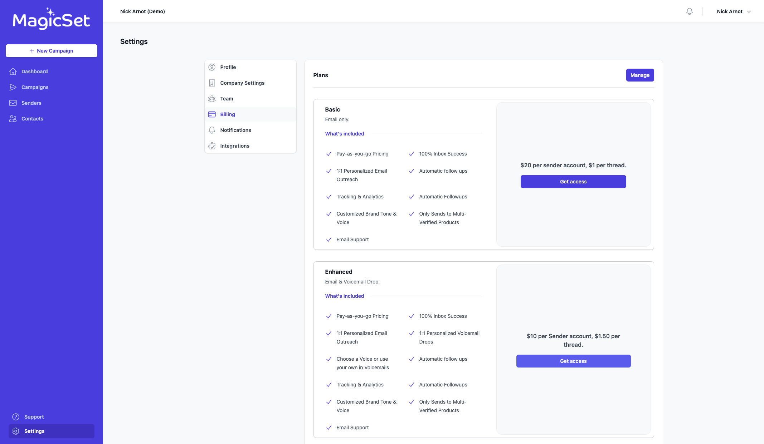Click the Settings page heading
The image size is (764, 444).
[134, 41]
